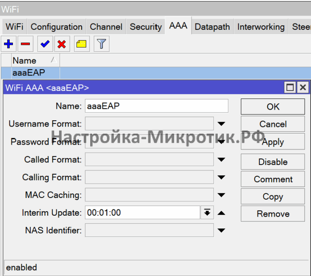Click the Username Format input field
Viewport: 311px width, 276px height.
[x=149, y=124]
